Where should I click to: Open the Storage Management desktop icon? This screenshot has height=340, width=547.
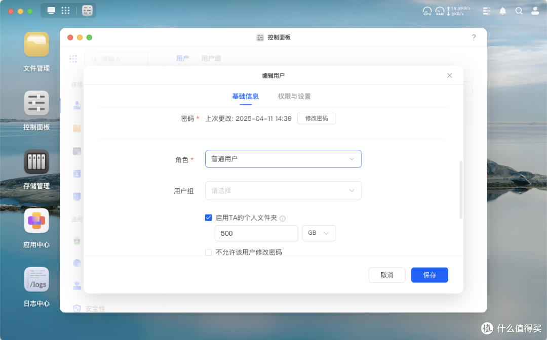coord(36,161)
